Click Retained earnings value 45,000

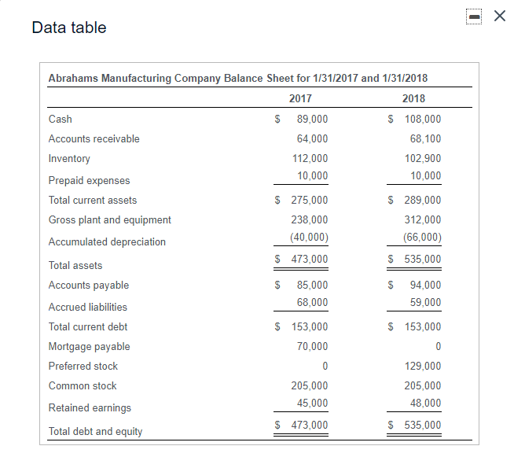(x=312, y=404)
